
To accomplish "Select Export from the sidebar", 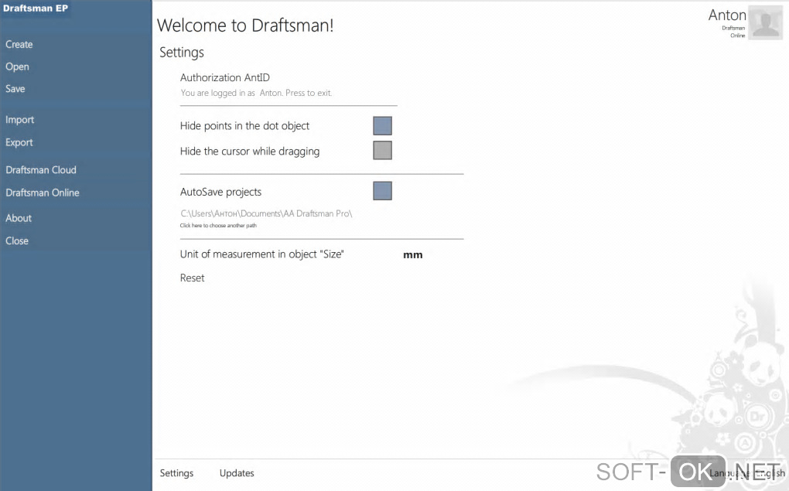I will (19, 142).
